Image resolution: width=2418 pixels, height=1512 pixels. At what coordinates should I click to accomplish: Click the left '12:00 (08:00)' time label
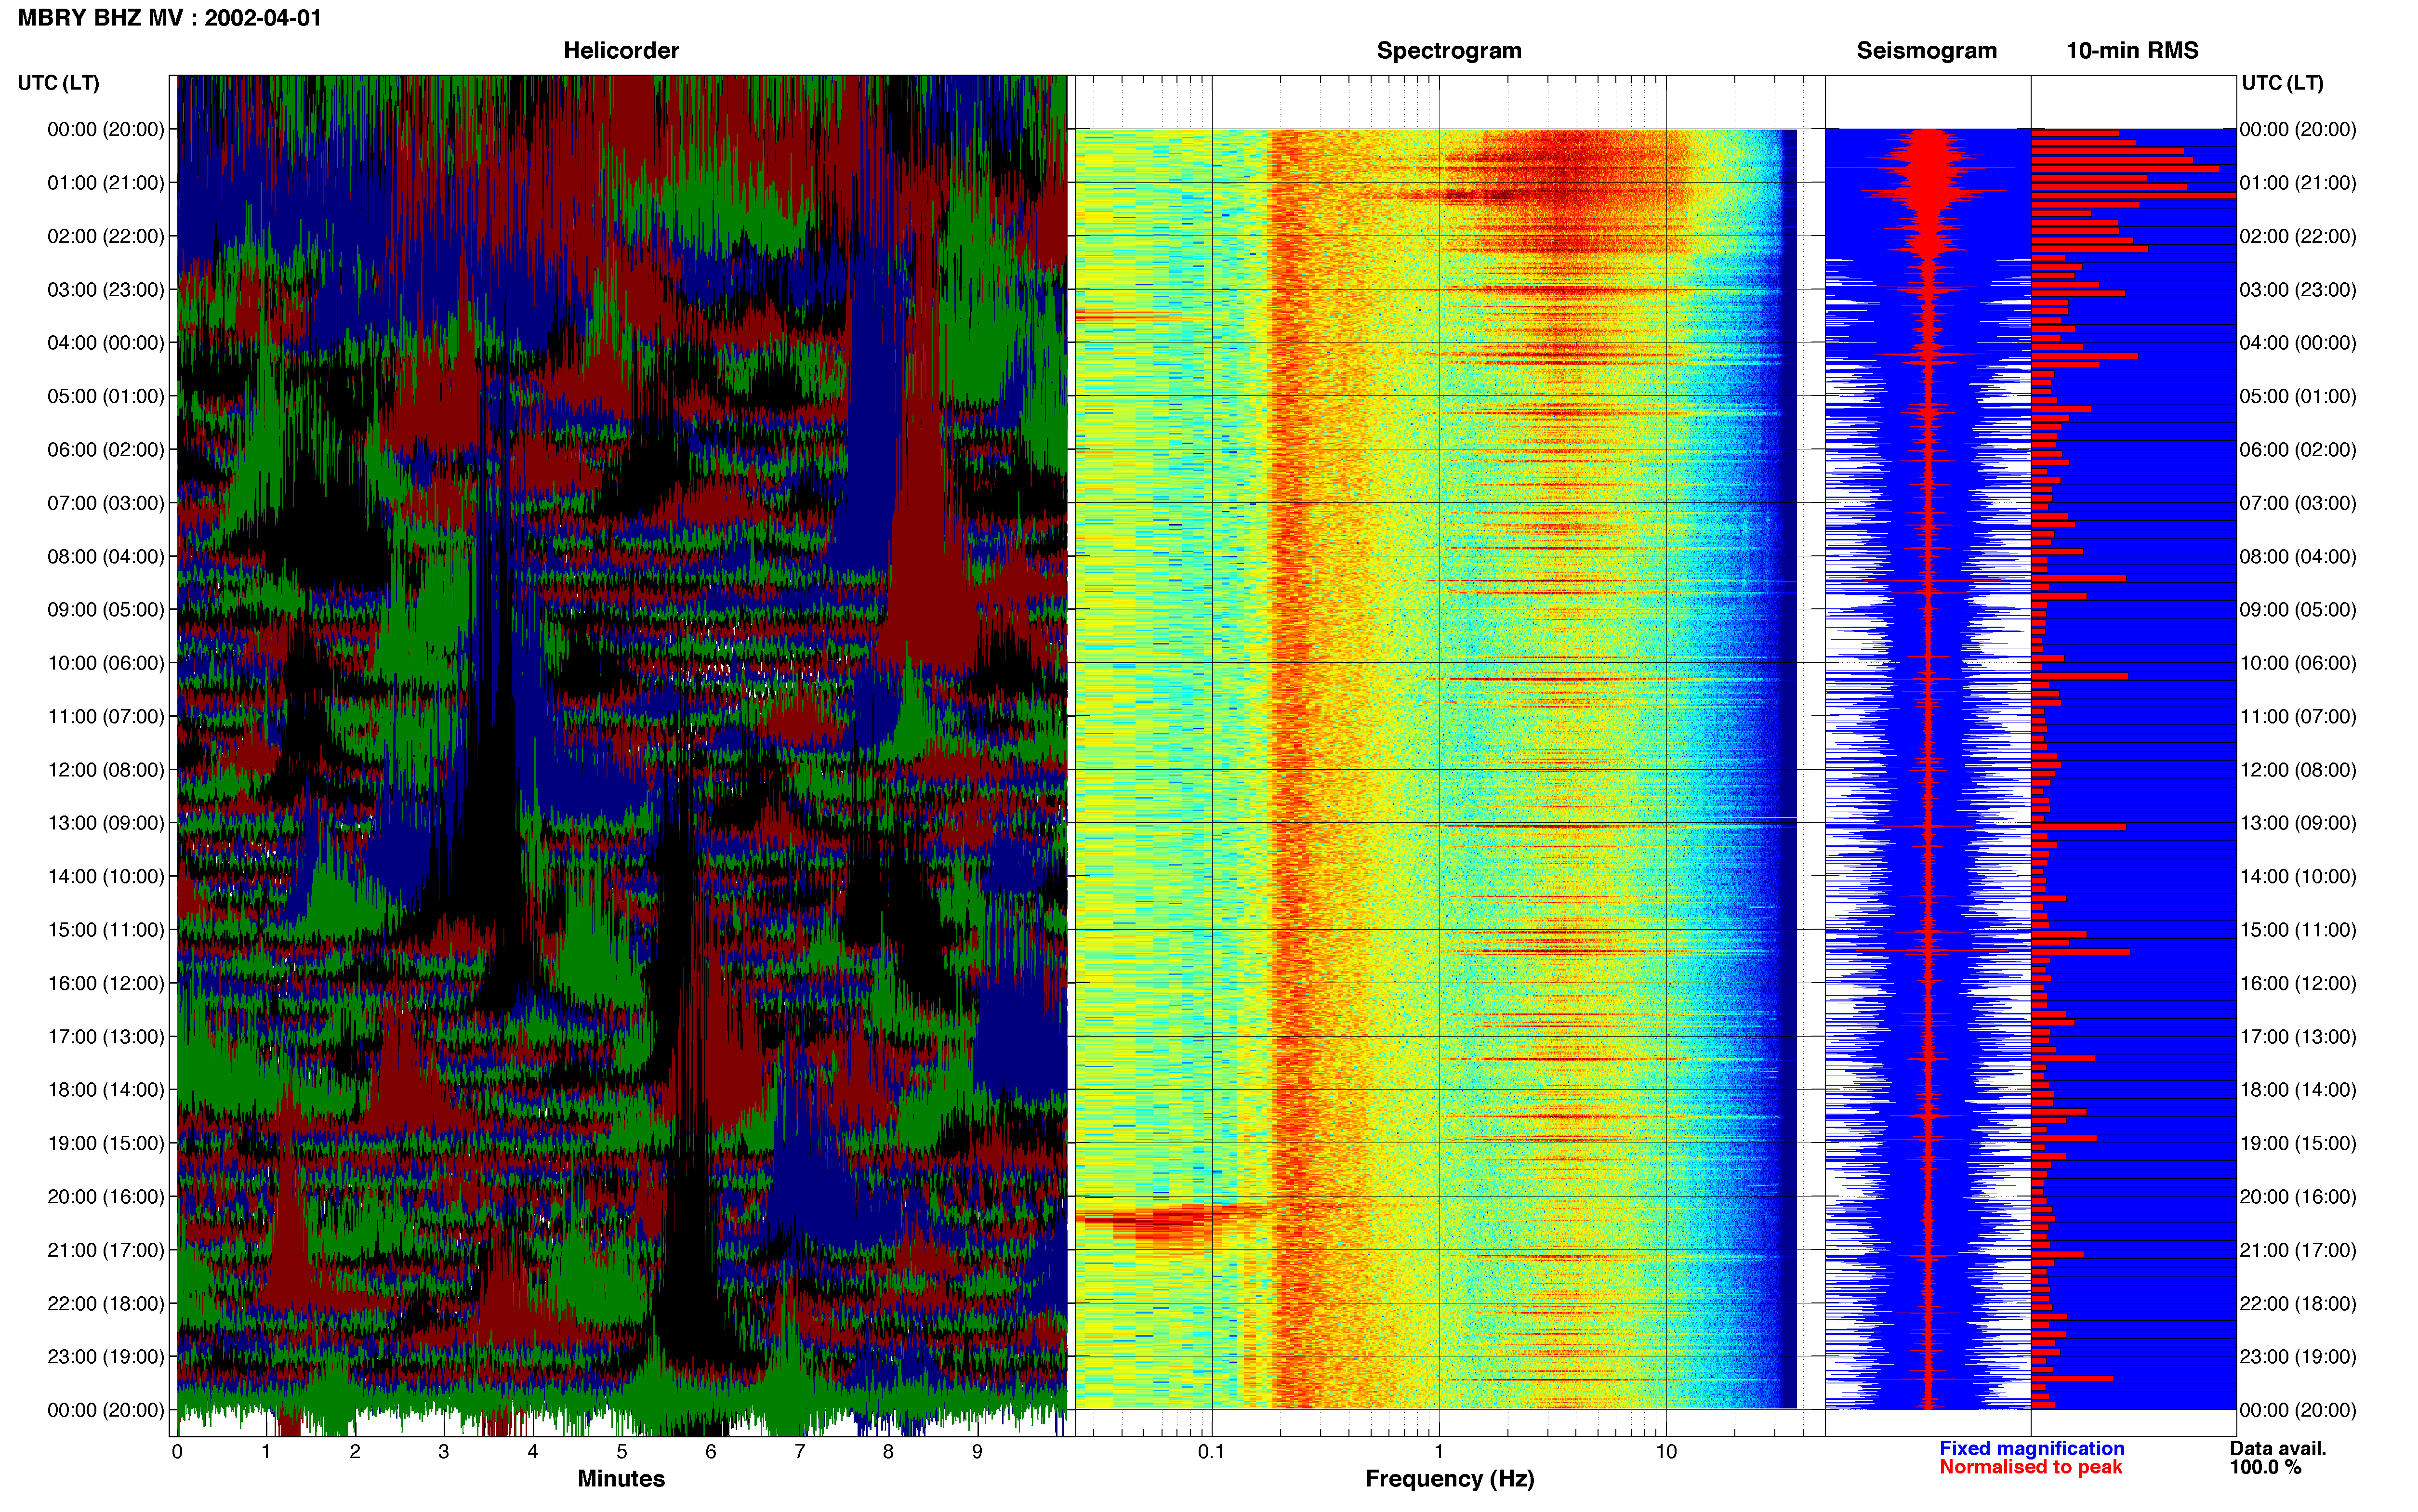pyautogui.click(x=106, y=770)
